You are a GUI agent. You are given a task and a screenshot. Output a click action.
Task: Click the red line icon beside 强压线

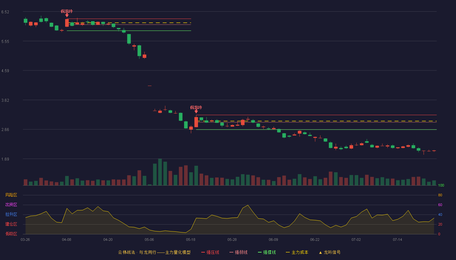pyautogui.click(x=203, y=252)
